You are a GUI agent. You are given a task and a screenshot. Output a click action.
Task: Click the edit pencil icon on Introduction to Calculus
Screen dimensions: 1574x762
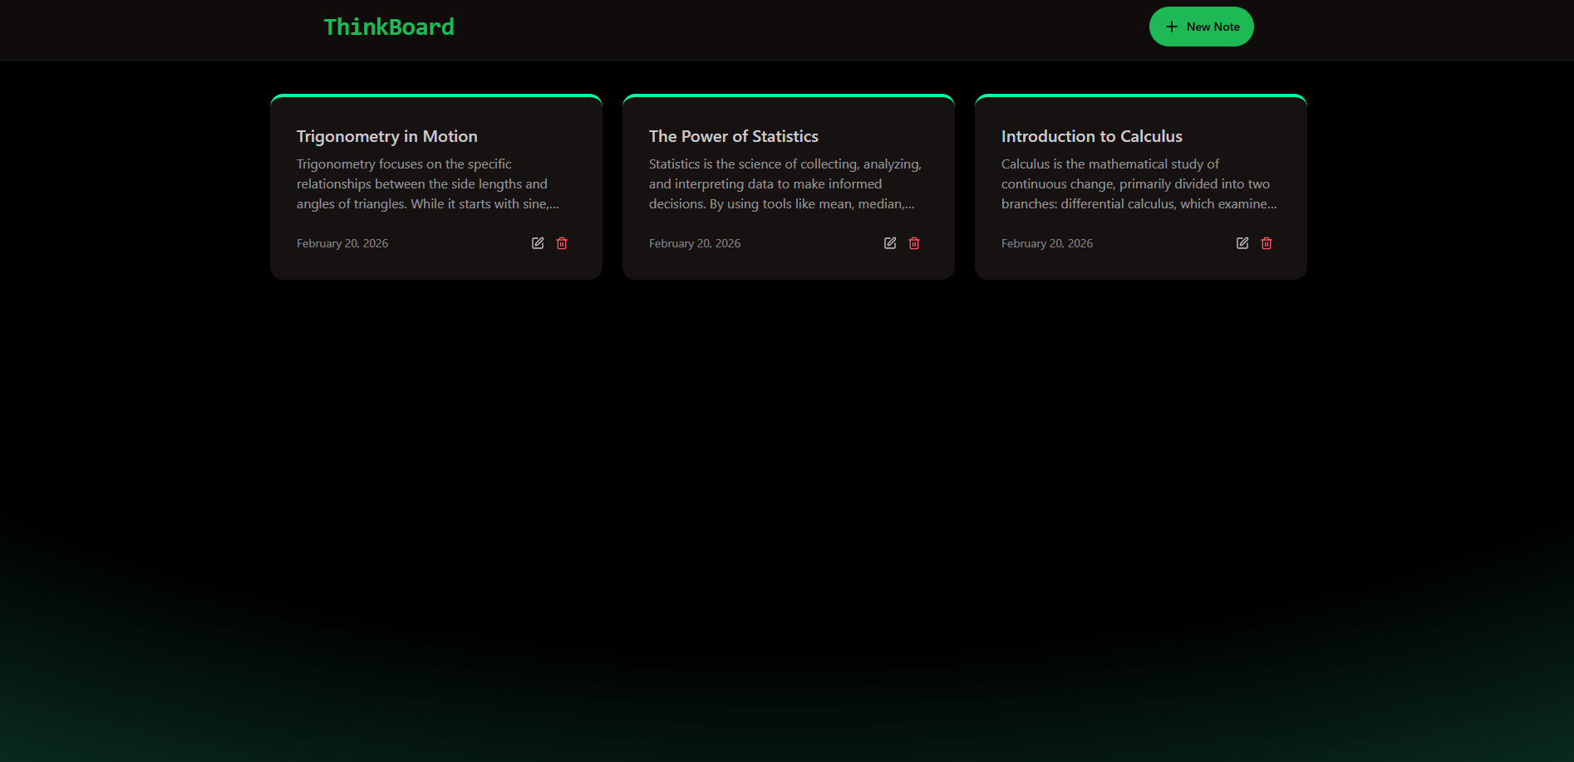tap(1242, 242)
